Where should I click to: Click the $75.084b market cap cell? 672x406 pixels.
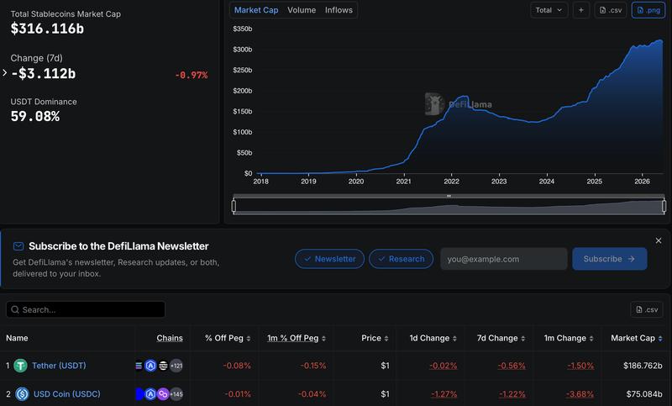(x=644, y=393)
